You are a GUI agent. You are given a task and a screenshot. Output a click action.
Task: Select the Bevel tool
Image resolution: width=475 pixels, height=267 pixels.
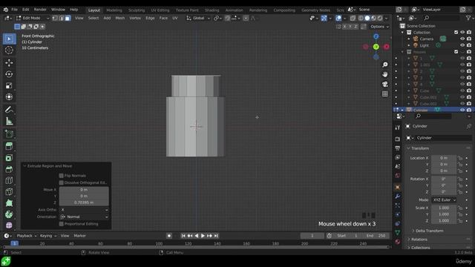[x=9, y=169]
